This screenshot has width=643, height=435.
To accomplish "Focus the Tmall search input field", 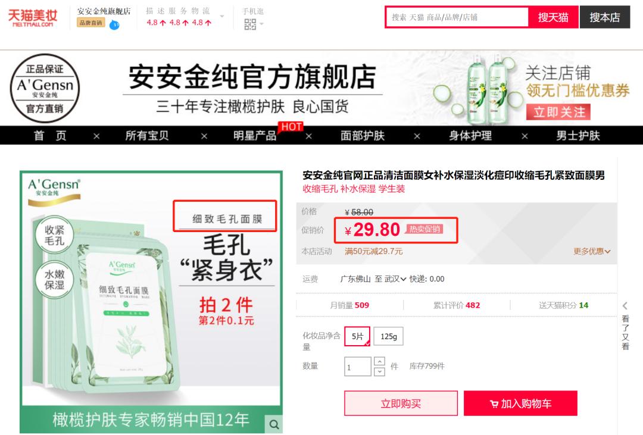I will click(x=457, y=17).
